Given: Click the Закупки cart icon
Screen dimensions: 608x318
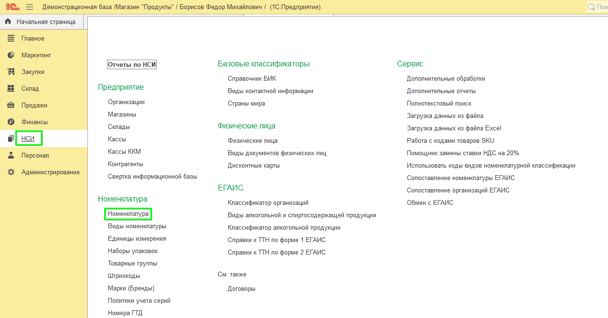Looking at the screenshot, I should click(x=11, y=72).
